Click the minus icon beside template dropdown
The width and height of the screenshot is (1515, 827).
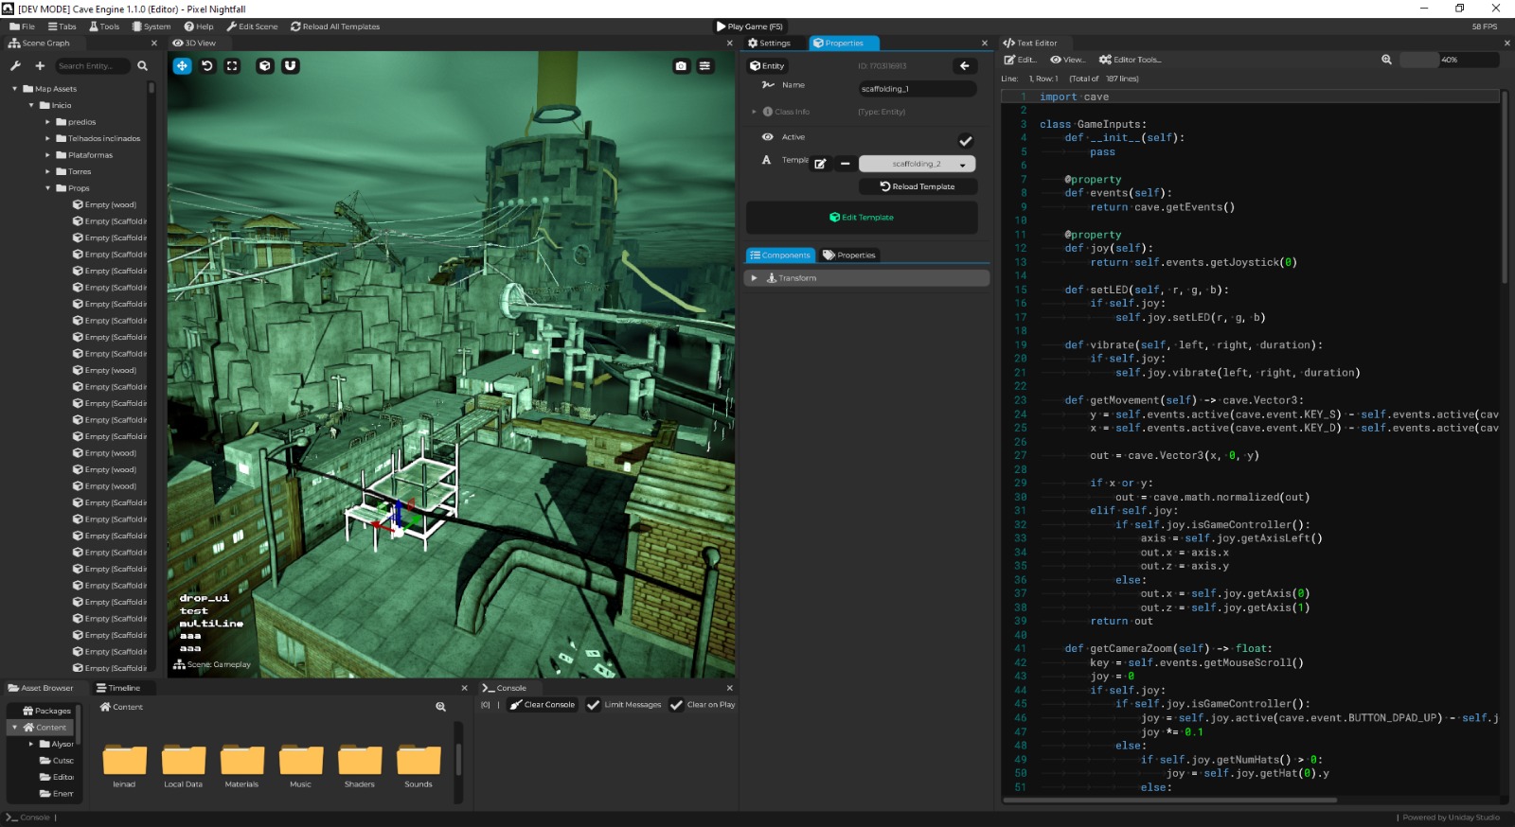coord(845,164)
